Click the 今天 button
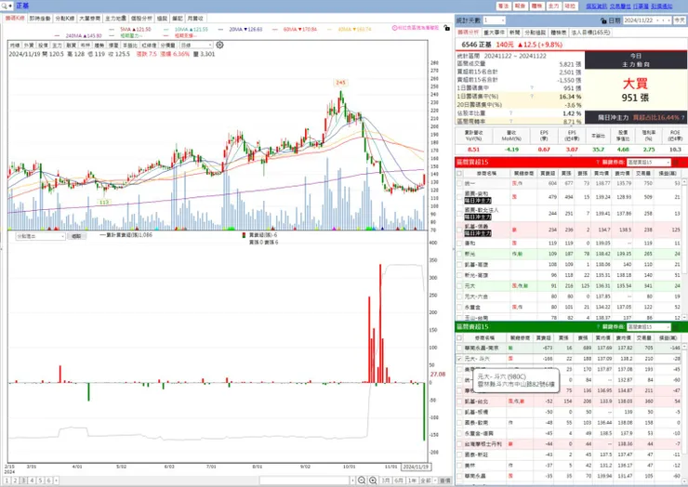 [x=680, y=20]
